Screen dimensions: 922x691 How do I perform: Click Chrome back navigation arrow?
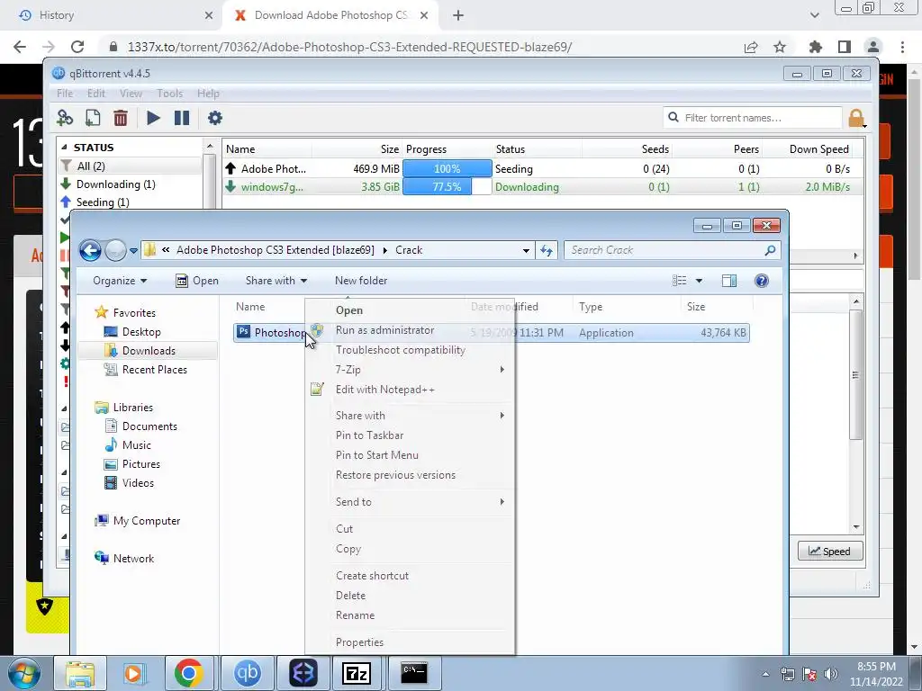coord(20,47)
